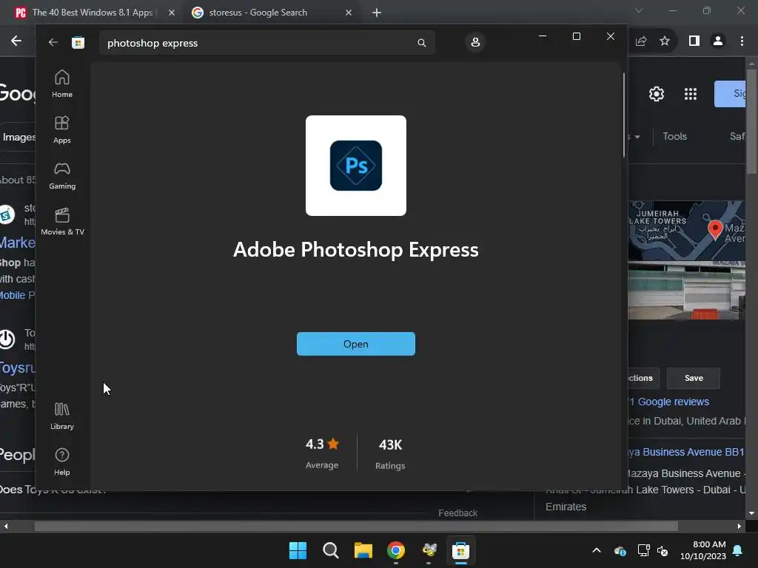Viewport: 758px width, 568px height.
Task: Open Google apps grid icon
Action: [x=691, y=94]
